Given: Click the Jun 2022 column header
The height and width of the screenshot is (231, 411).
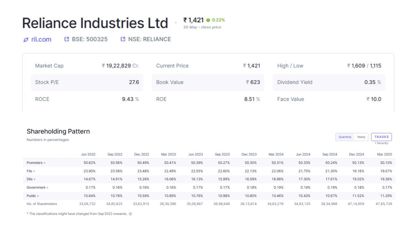Looking at the screenshot, I should (88, 154).
